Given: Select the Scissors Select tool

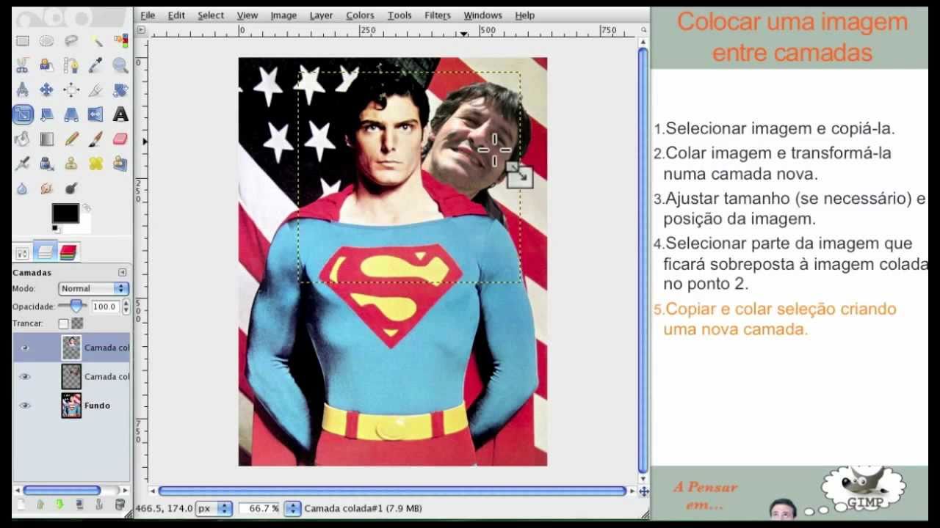Looking at the screenshot, I should pyautogui.click(x=22, y=65).
